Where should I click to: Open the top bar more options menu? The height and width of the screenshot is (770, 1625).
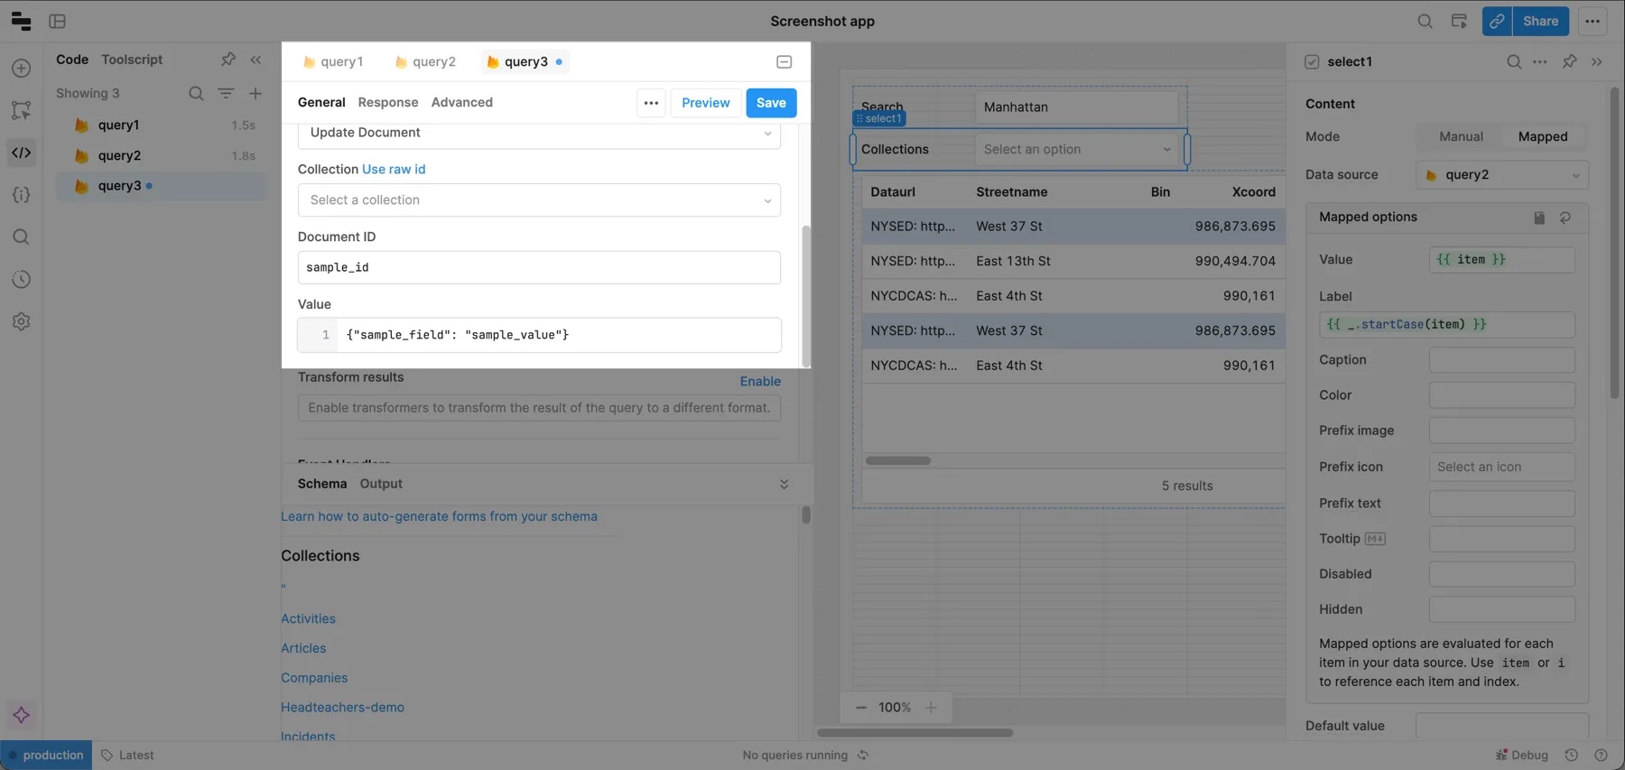pos(1592,21)
